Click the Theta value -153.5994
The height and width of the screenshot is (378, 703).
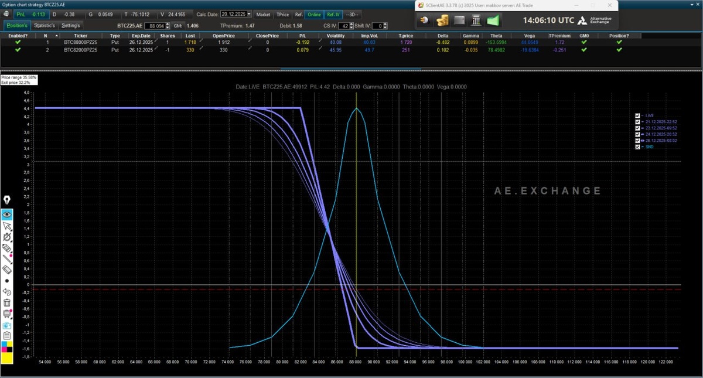(496, 42)
